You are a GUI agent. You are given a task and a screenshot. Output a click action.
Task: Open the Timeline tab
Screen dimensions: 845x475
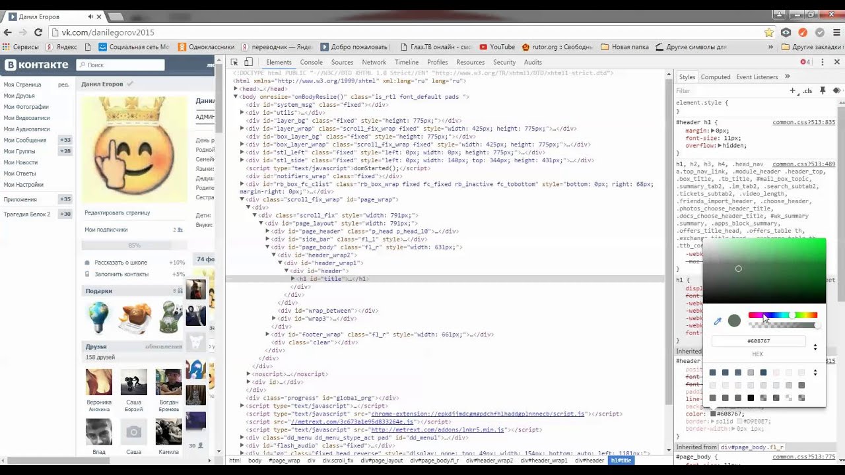point(407,62)
